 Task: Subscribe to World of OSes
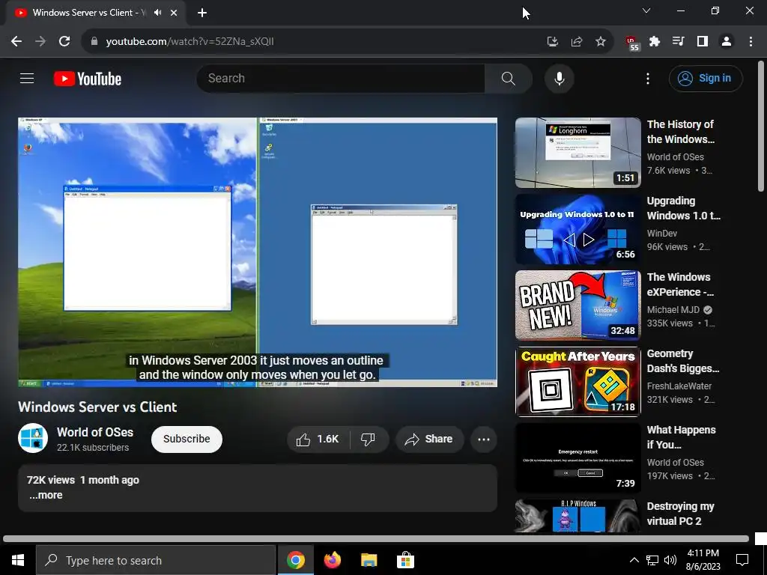tap(187, 439)
